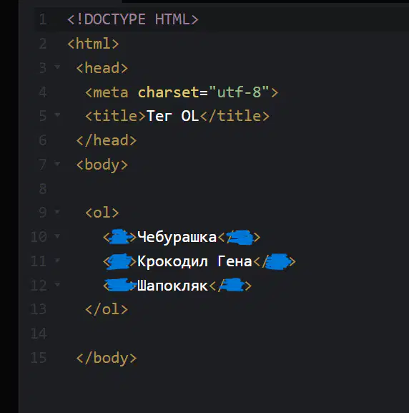The height and width of the screenshot is (413, 409).
Task: Click the closing </title> tag
Action: [235, 116]
